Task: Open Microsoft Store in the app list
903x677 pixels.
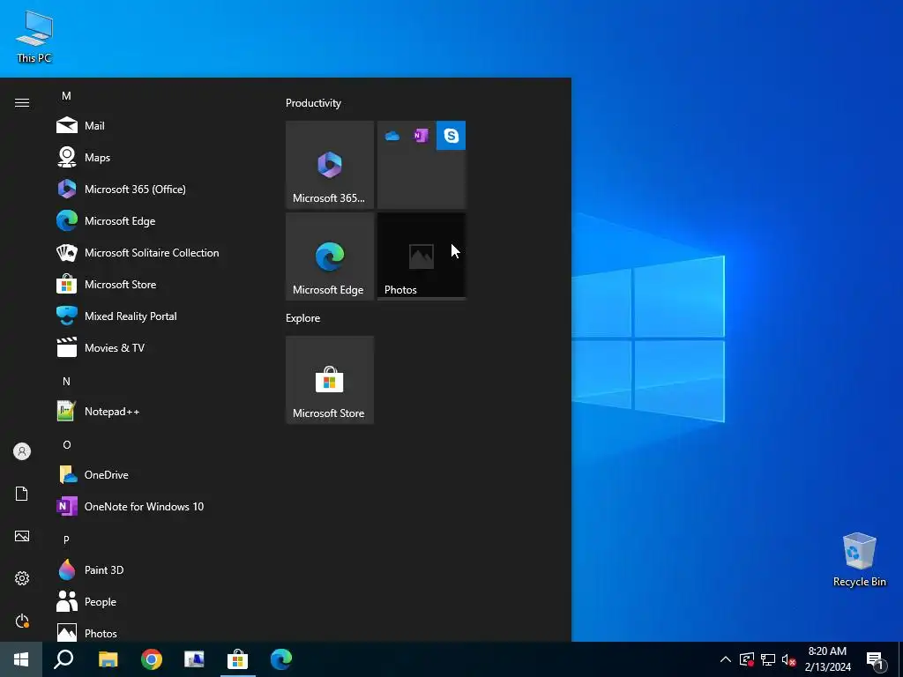Action: 153,284
